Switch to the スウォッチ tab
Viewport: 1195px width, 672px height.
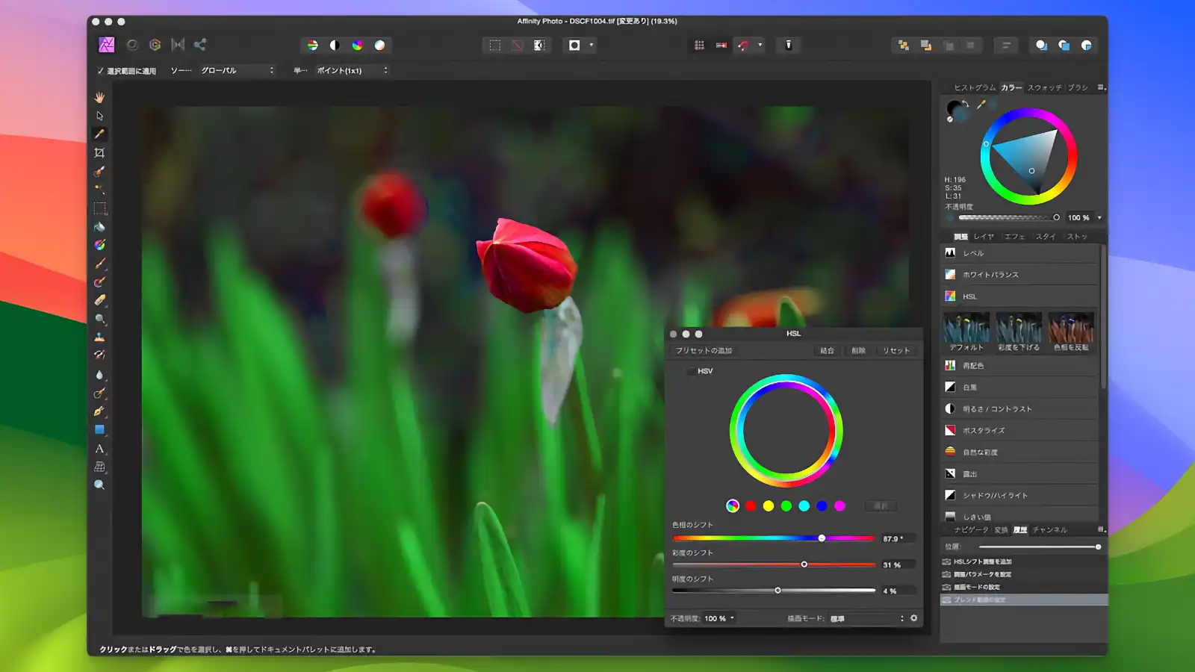click(1046, 87)
